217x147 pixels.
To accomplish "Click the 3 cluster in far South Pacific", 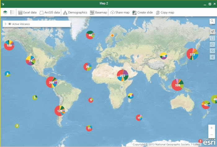I will click(17, 126).
